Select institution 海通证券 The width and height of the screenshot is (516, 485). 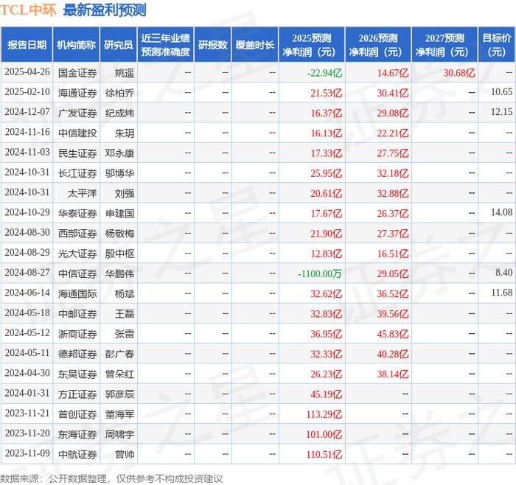pos(77,93)
